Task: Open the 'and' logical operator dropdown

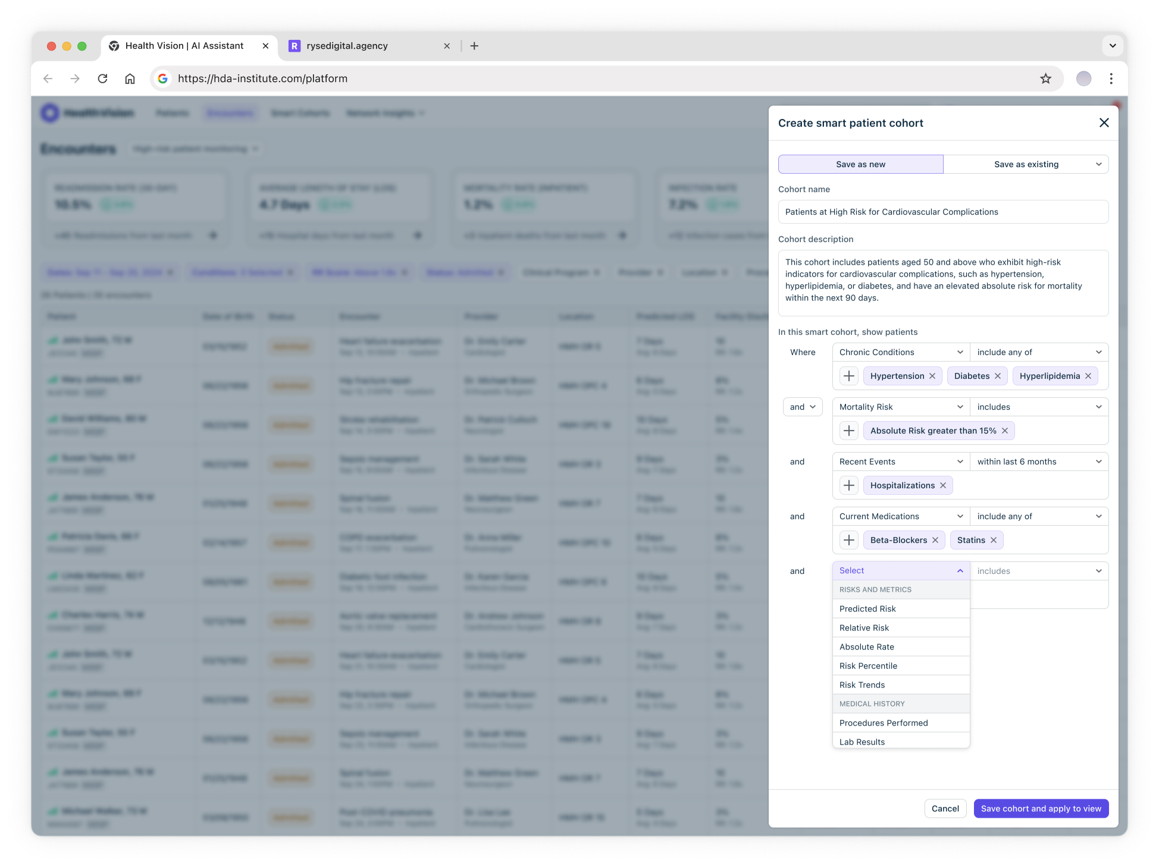Action: [803, 407]
